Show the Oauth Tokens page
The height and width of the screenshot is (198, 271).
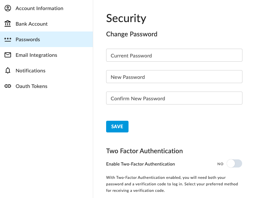click(x=31, y=86)
